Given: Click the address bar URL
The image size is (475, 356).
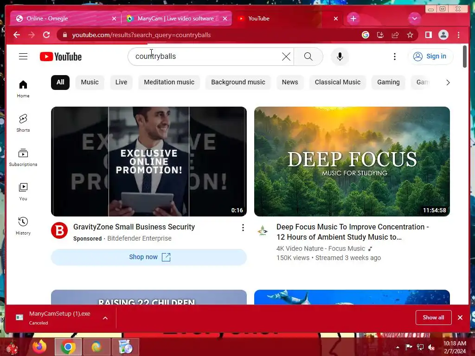Looking at the screenshot, I should click(x=141, y=35).
